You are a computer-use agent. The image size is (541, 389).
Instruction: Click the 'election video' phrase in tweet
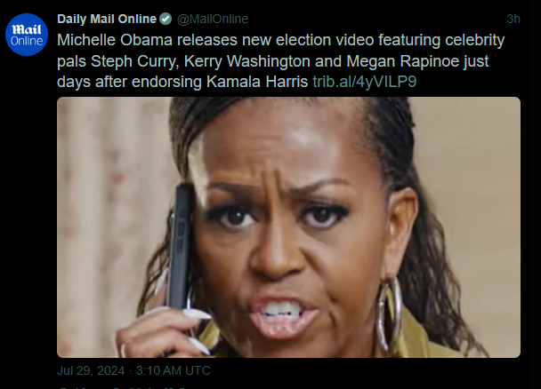click(x=325, y=40)
